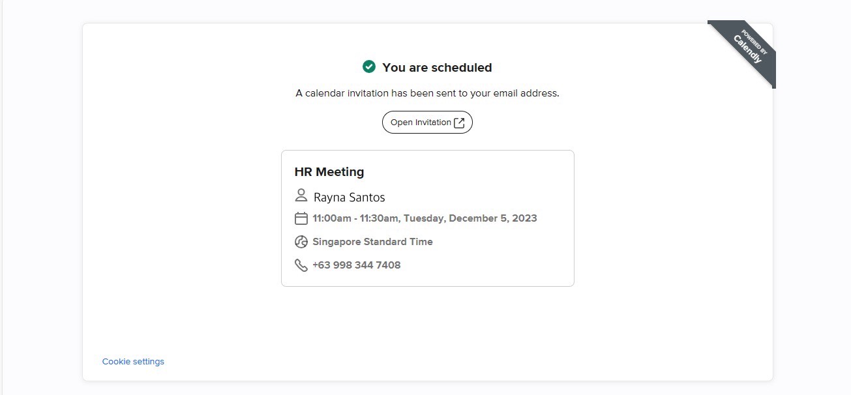
Task: Click the 11:00am - 11:30am time range
Action: click(x=355, y=218)
